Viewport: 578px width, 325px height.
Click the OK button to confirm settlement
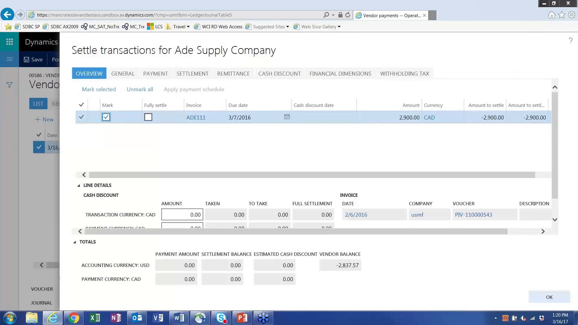pyautogui.click(x=549, y=297)
